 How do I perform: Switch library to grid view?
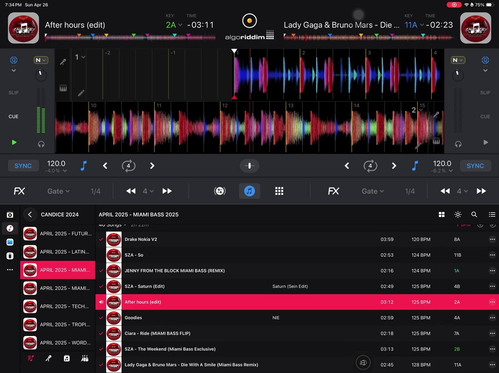(442, 214)
